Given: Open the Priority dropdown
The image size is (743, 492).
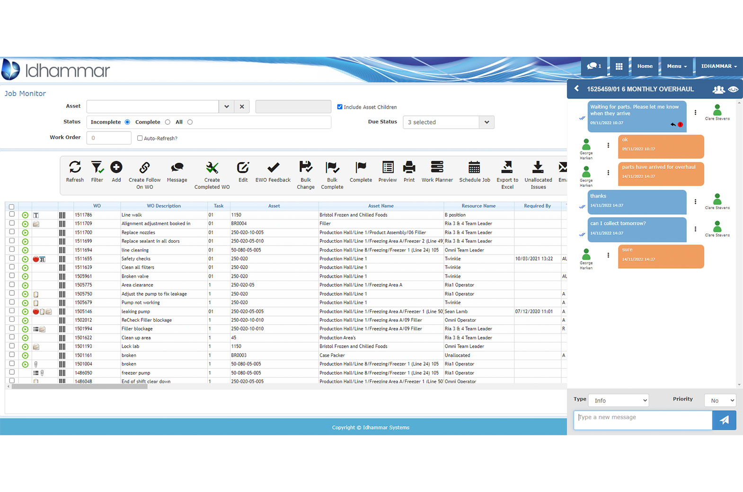Looking at the screenshot, I should [720, 400].
